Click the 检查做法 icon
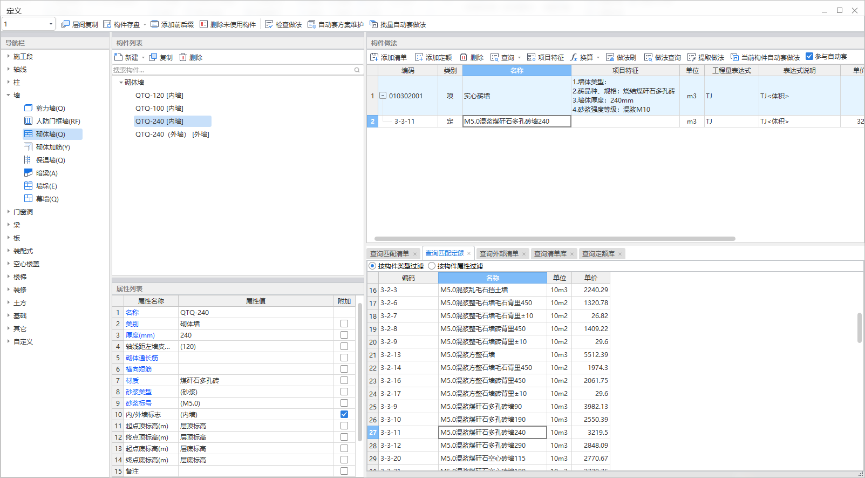The width and height of the screenshot is (865, 478). click(269, 24)
